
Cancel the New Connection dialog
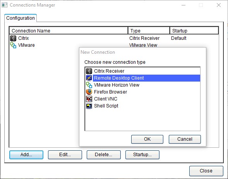click(x=185, y=139)
